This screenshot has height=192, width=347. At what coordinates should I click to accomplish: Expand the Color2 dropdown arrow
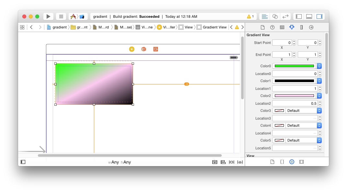319,96
